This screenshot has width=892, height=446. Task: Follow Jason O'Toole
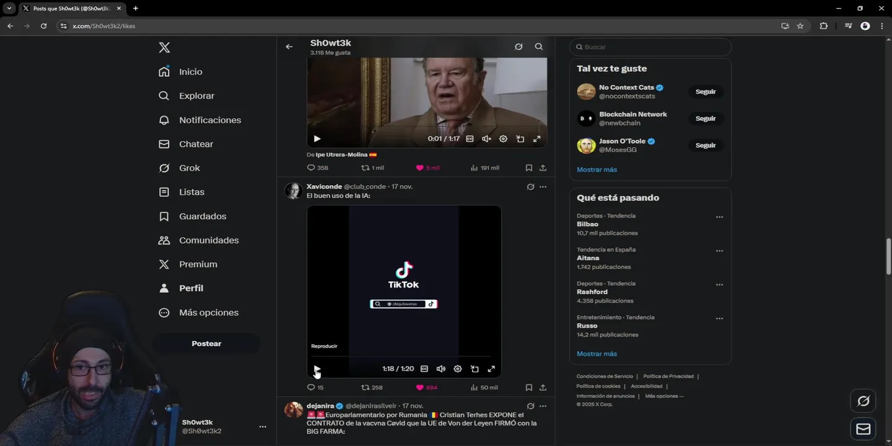706,146
